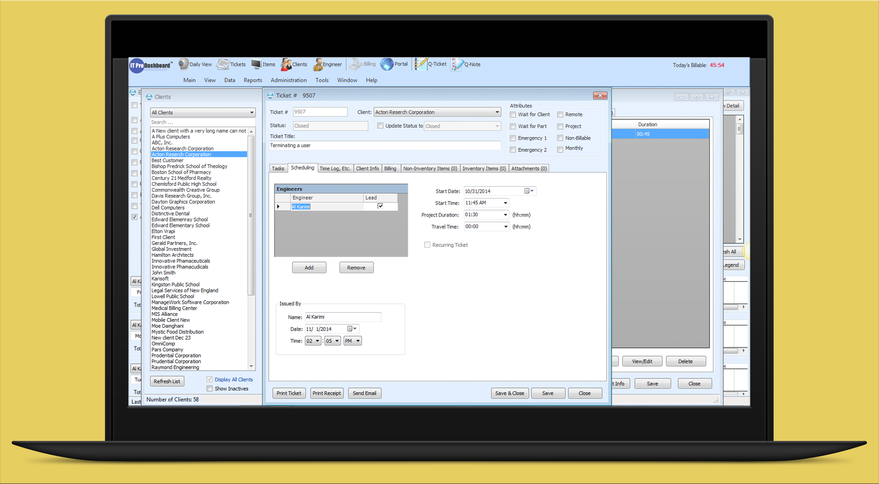Open the Daily View toolbar icon
Image resolution: width=879 pixels, height=484 pixels.
pyautogui.click(x=183, y=64)
